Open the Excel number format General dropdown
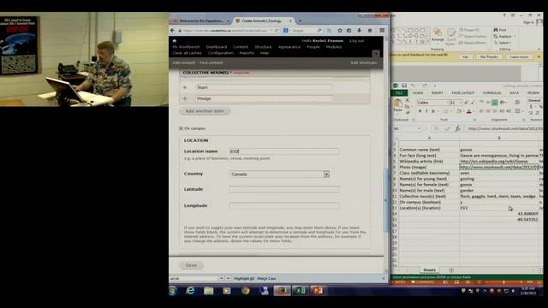The height and width of the screenshot is (308, 548). tap(534, 100)
